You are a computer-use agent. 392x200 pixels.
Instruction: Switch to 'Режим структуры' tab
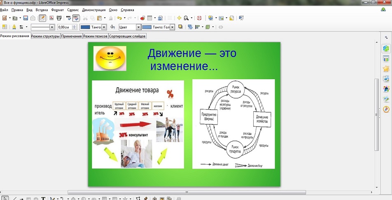click(45, 36)
